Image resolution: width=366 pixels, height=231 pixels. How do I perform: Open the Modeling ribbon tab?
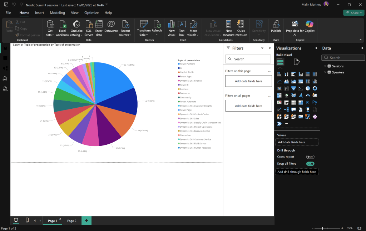tap(57, 13)
